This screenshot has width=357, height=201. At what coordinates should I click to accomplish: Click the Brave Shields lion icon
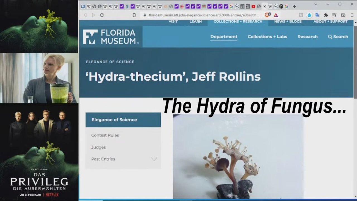click(267, 15)
